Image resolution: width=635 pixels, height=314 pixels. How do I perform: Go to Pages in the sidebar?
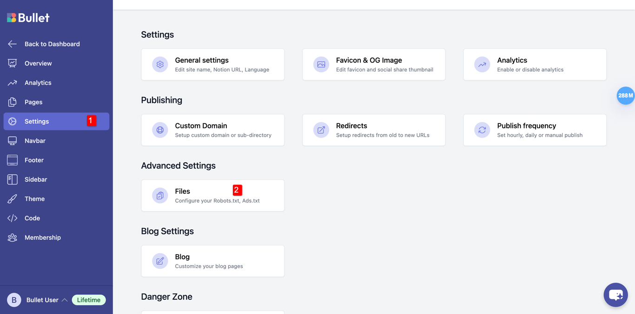[33, 102]
